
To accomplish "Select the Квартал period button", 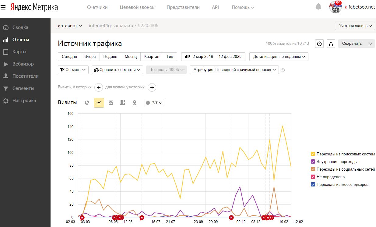I will (x=152, y=57).
